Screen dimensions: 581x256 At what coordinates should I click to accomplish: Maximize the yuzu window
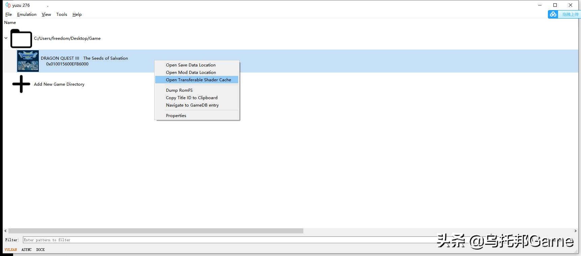(x=555, y=5)
